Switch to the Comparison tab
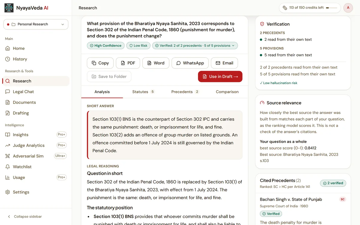This screenshot has height=225, width=360. click(227, 92)
